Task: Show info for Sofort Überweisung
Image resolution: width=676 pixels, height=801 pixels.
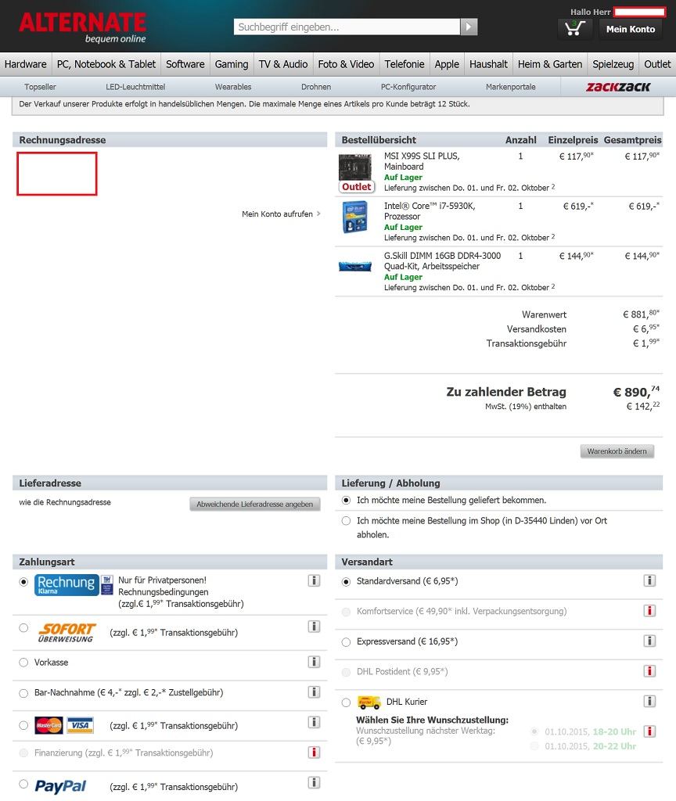Action: [315, 627]
